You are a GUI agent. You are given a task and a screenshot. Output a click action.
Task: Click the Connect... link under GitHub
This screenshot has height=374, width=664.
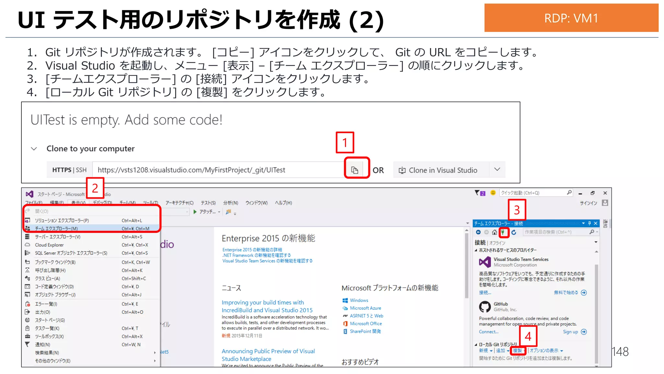click(x=489, y=332)
